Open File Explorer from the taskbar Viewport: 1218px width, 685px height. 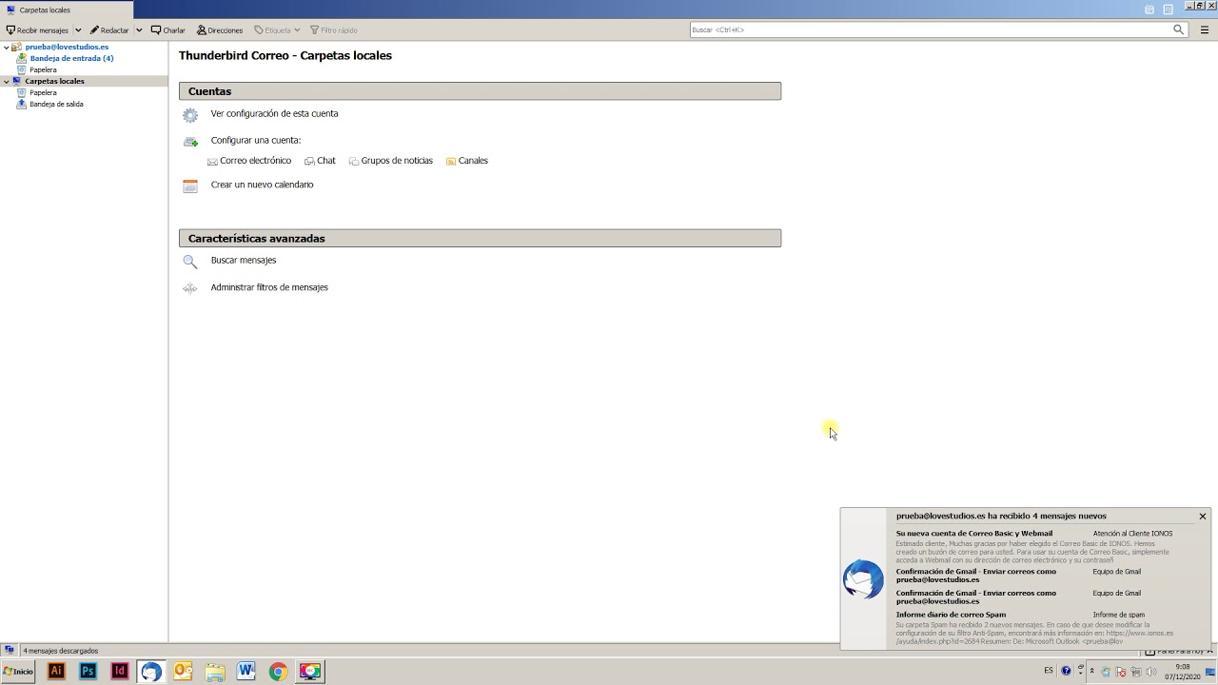point(214,672)
